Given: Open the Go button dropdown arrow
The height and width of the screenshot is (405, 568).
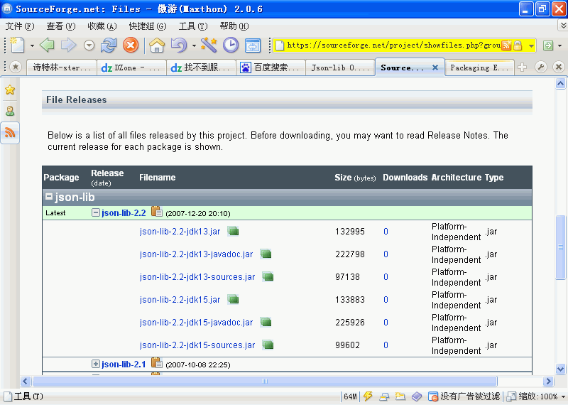Looking at the screenshot, I should (x=559, y=45).
